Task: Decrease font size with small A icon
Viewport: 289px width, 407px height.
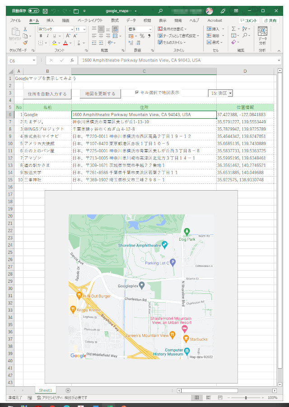Action: (75, 36)
